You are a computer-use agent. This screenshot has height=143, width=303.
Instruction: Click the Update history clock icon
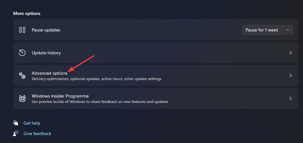22,53
